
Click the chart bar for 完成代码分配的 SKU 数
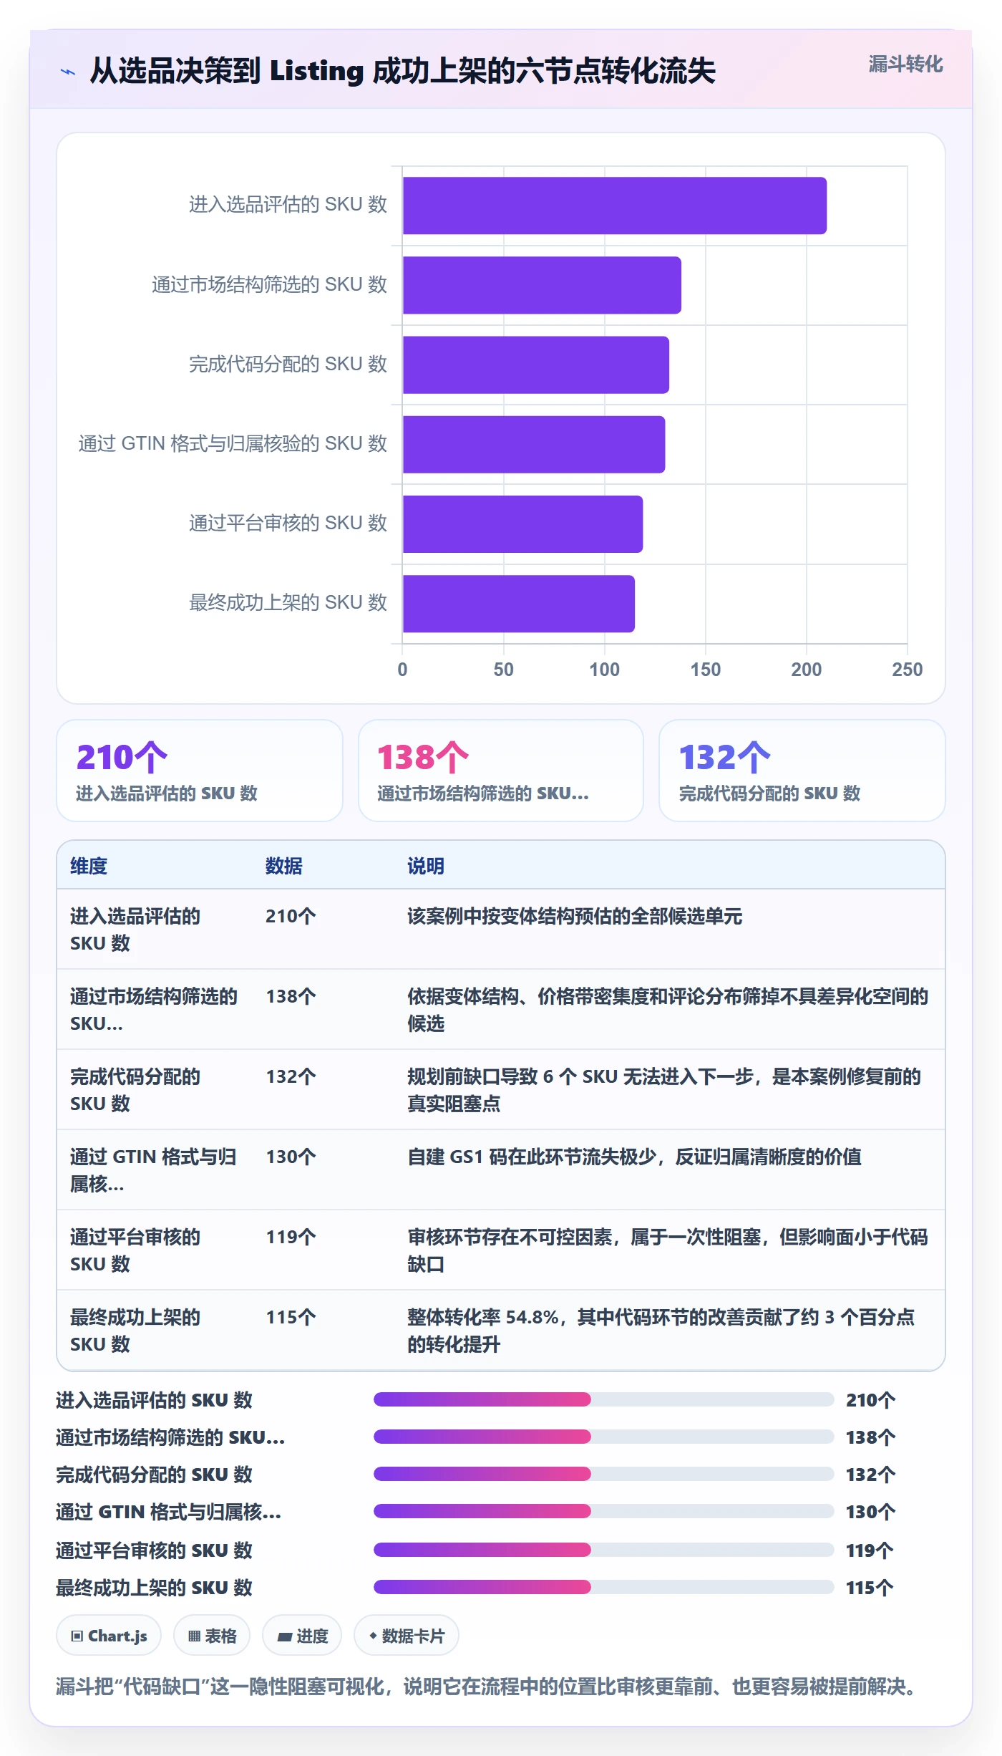(x=536, y=365)
